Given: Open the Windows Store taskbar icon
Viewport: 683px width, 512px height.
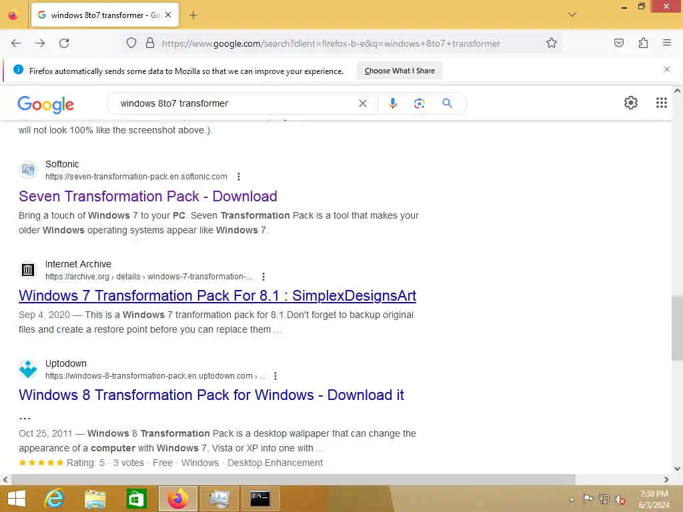Looking at the screenshot, I should 136,499.
